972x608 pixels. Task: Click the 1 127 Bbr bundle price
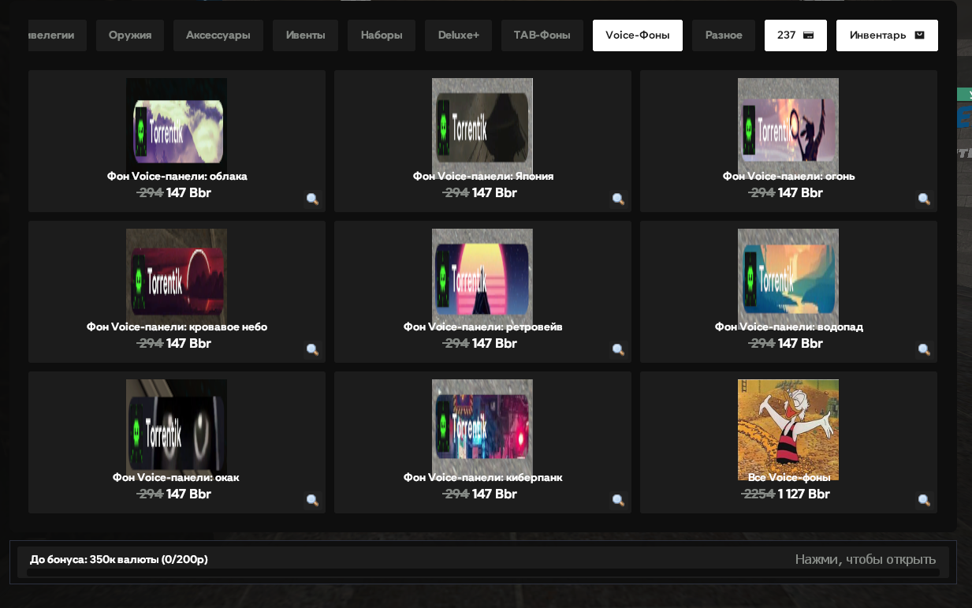[804, 494]
